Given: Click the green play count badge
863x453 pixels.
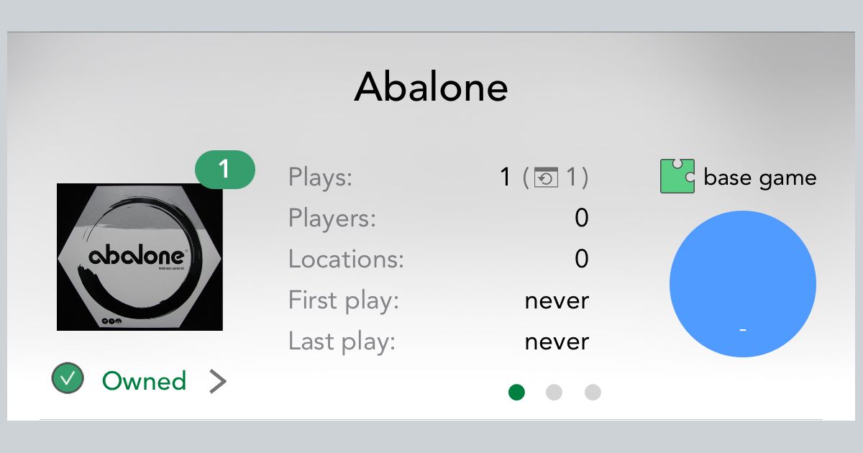Looking at the screenshot, I should coord(224,170).
